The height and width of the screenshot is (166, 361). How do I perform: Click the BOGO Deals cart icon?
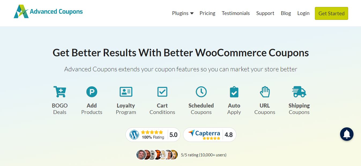pos(59,91)
